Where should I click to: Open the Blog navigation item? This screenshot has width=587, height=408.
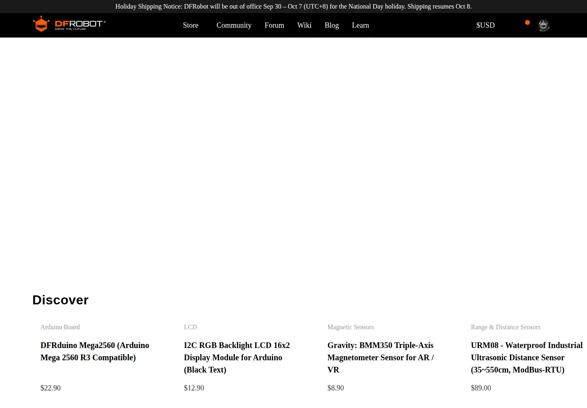pyautogui.click(x=332, y=25)
